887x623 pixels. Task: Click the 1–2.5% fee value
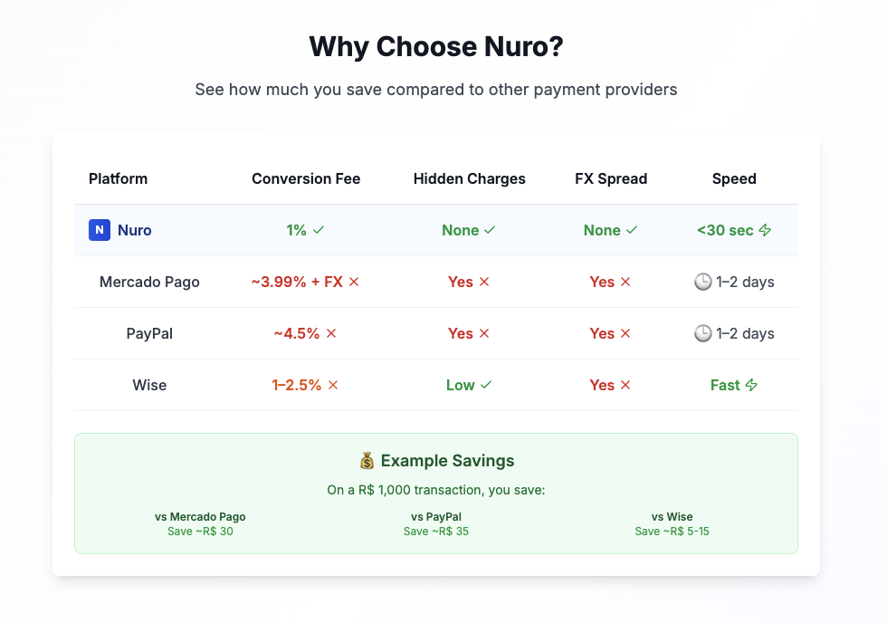[x=297, y=385]
